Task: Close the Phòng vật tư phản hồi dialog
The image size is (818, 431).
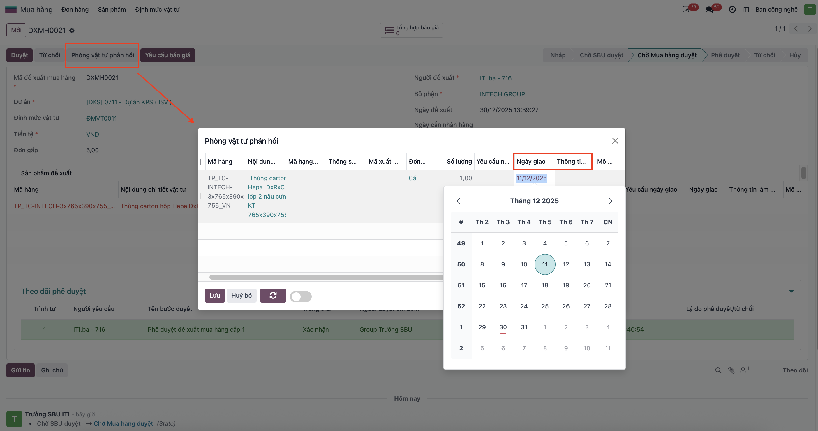Action: 615,141
